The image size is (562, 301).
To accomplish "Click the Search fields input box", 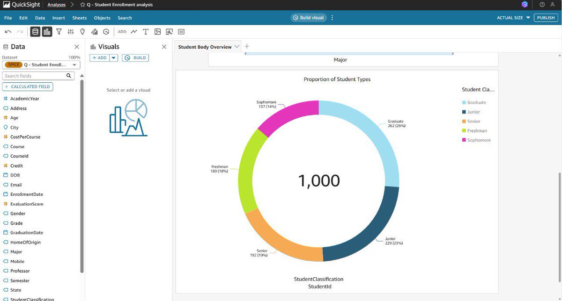I will tap(35, 75).
